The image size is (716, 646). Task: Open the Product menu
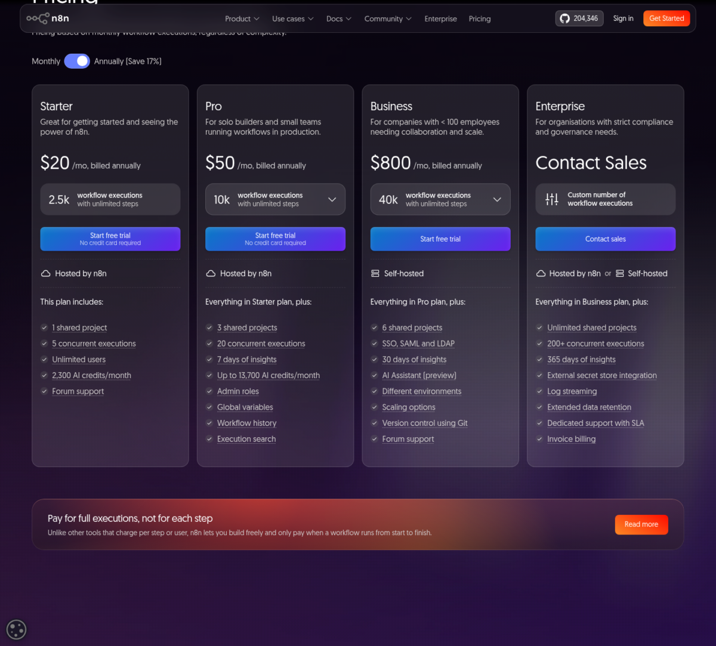pyautogui.click(x=242, y=19)
